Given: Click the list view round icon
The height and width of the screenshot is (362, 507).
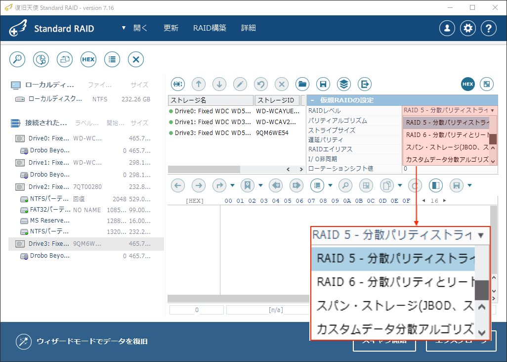Looking at the screenshot, I should click(x=112, y=59).
